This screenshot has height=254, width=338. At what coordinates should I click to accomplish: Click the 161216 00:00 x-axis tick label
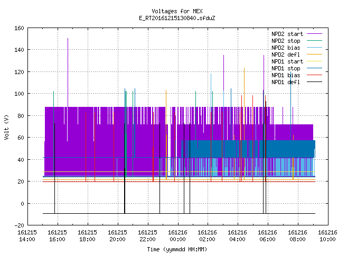pyautogui.click(x=177, y=236)
